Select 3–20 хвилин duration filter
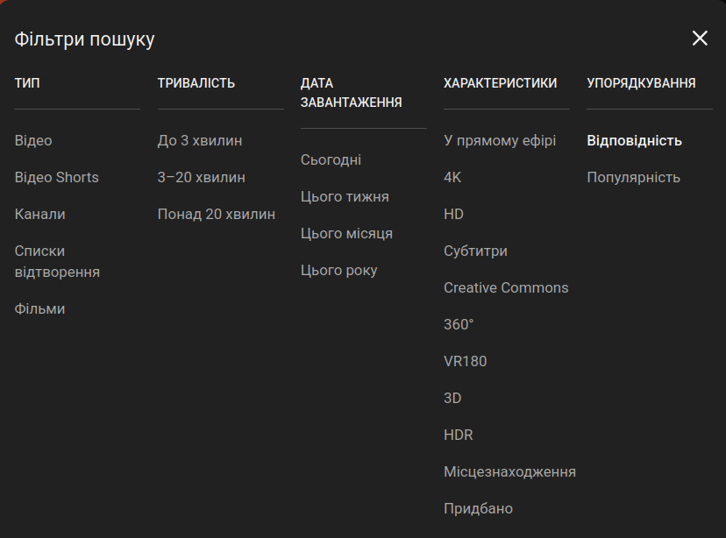The height and width of the screenshot is (538, 726). click(201, 178)
